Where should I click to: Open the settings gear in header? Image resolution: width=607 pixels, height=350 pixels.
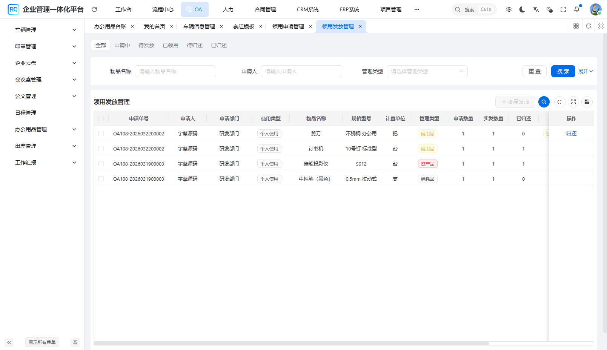coord(509,9)
